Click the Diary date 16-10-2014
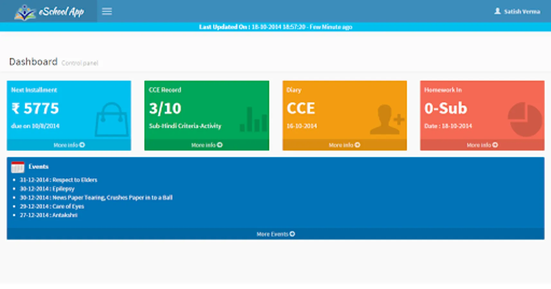 click(x=302, y=126)
